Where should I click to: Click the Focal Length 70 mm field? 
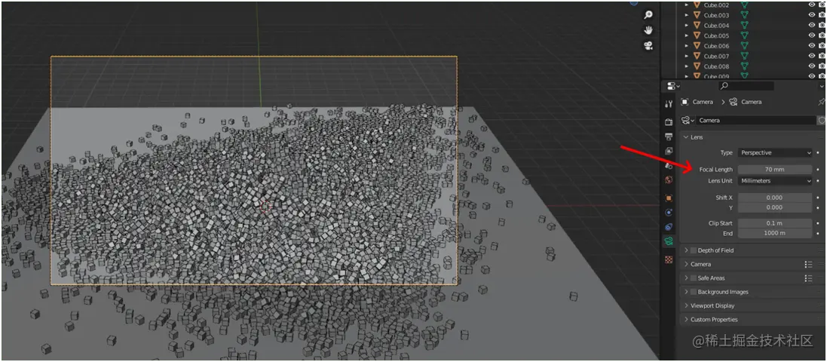pyautogui.click(x=775, y=170)
